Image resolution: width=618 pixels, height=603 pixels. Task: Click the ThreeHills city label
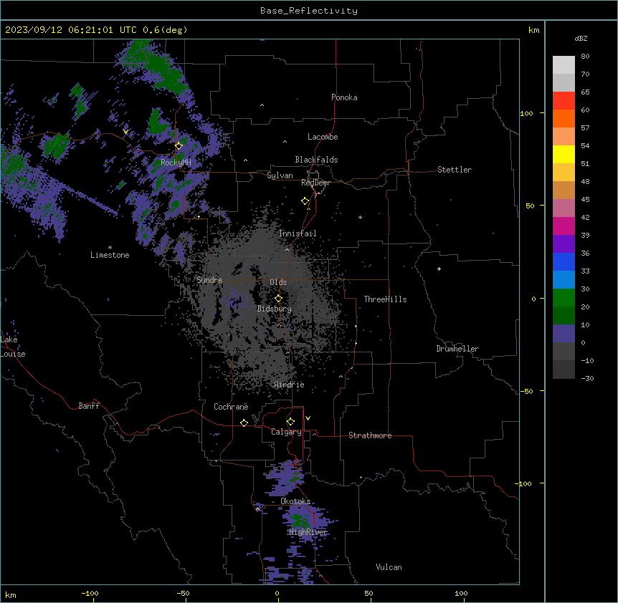point(385,299)
